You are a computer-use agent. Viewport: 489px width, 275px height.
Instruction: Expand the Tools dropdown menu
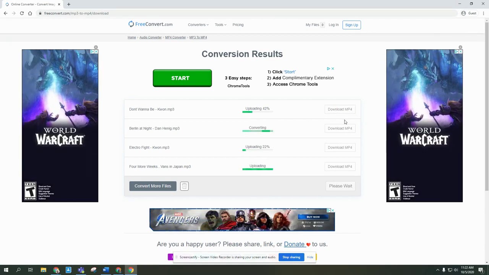[x=220, y=25]
